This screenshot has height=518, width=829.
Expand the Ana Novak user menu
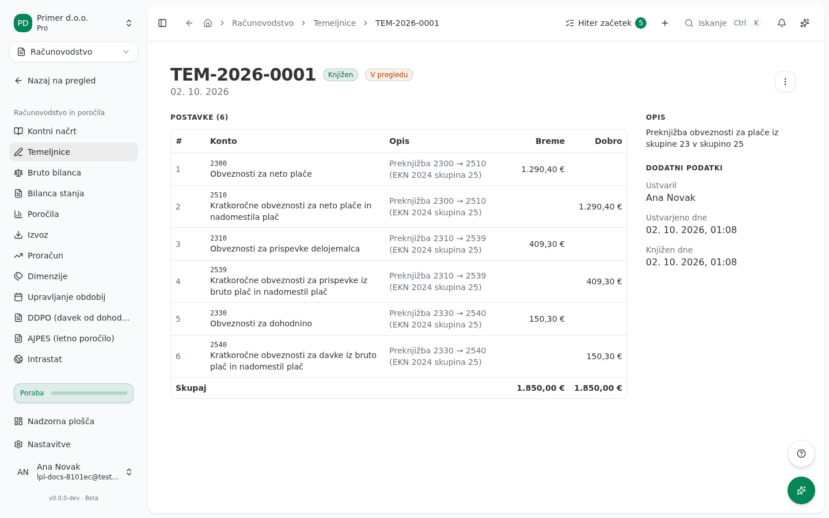point(74,472)
